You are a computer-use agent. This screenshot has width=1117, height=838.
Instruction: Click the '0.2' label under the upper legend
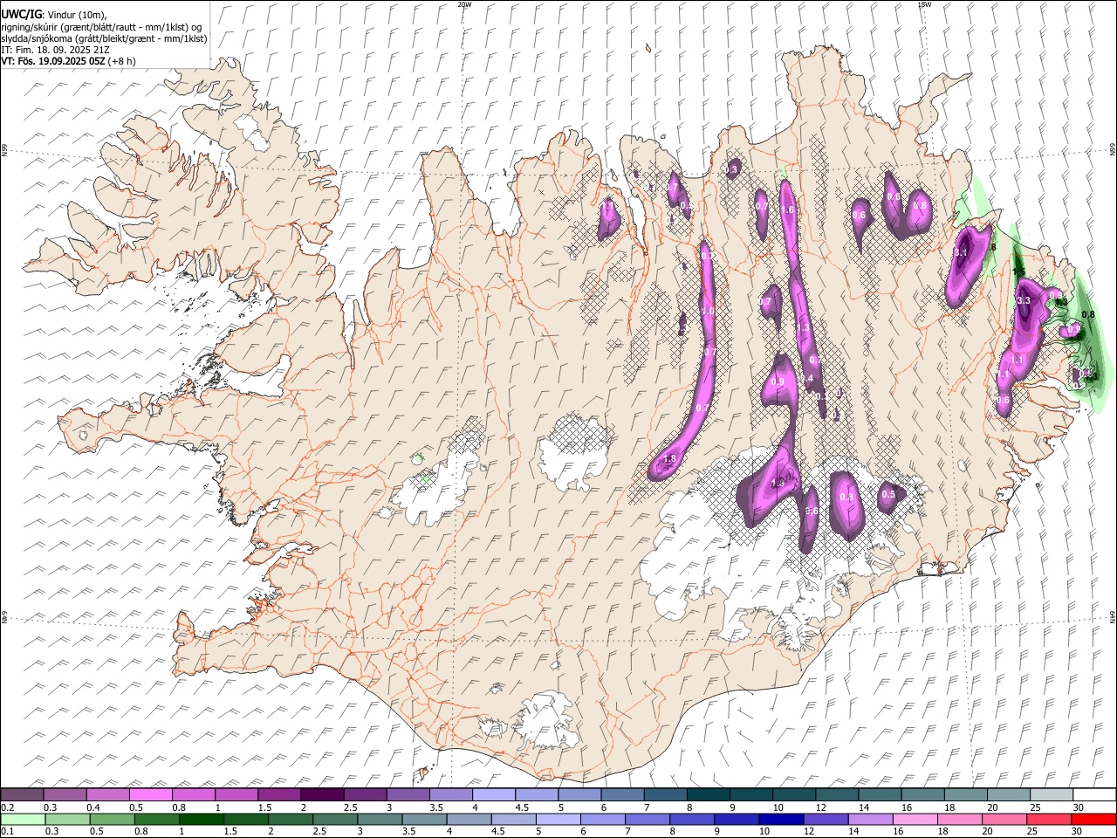pos(8,807)
